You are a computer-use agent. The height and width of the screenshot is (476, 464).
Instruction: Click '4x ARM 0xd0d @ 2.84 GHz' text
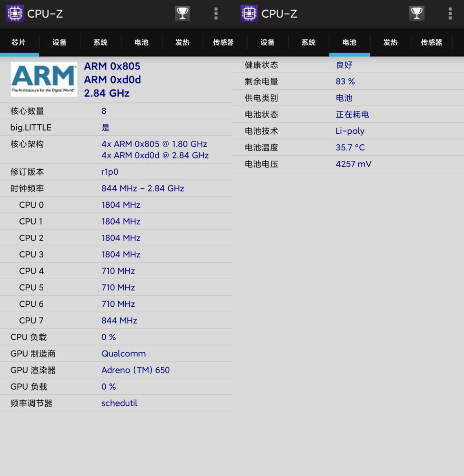click(x=155, y=155)
